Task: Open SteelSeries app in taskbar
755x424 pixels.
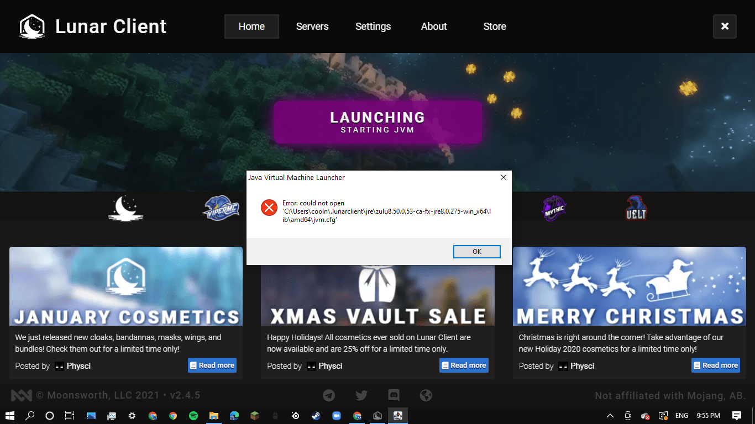Action: (x=296, y=416)
